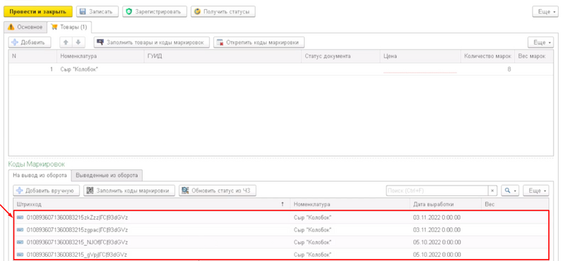Click the move row down arrow icon
Image resolution: width=565 pixels, height=261 pixels.
coord(78,42)
